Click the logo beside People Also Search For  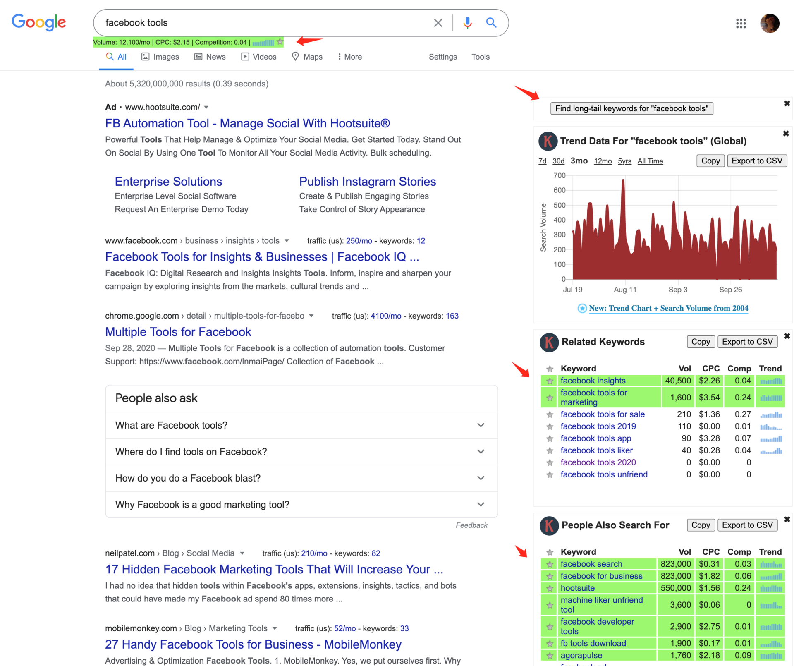point(549,525)
